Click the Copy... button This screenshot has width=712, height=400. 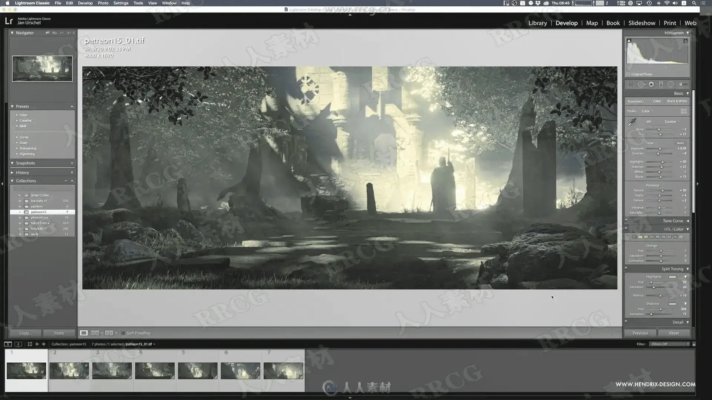coord(25,333)
